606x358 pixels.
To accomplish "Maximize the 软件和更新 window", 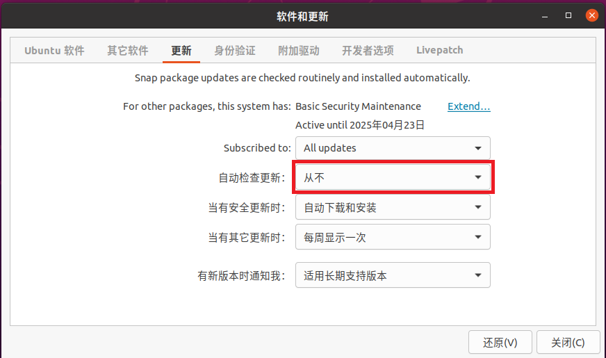I will point(568,15).
